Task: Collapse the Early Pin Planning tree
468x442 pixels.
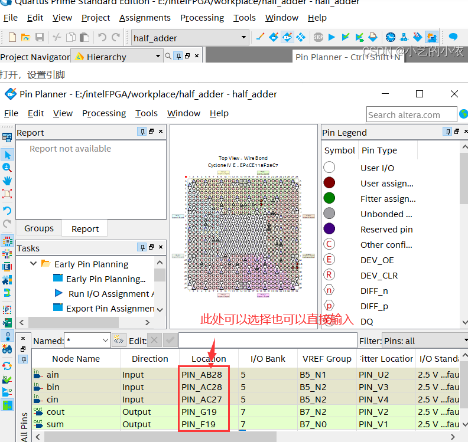Action: point(34,263)
